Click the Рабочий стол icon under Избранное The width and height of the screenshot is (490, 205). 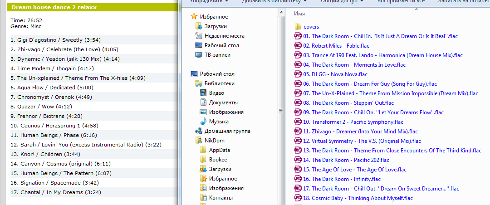coord(198,45)
